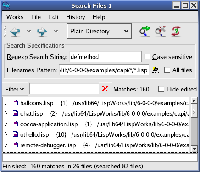
Task: Open the History menu
Action: click(x=76, y=17)
